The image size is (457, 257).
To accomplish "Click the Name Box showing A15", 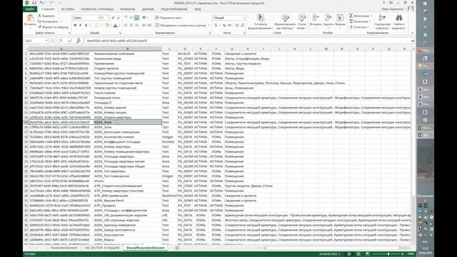I will click(x=36, y=41).
